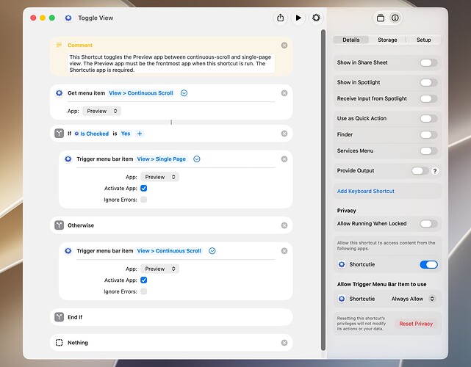Enable the Services Menu switch
Viewport: 471px width, 367px height.
click(428, 151)
